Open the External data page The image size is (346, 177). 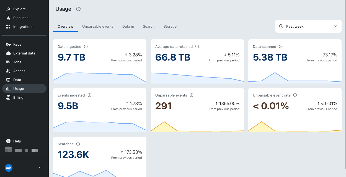pyautogui.click(x=24, y=53)
